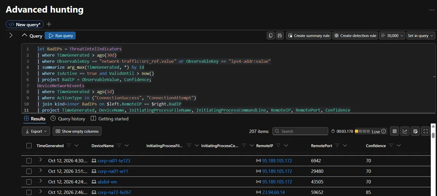The image size is (437, 196).
Task: Click the results Search field
Action: click(300, 131)
